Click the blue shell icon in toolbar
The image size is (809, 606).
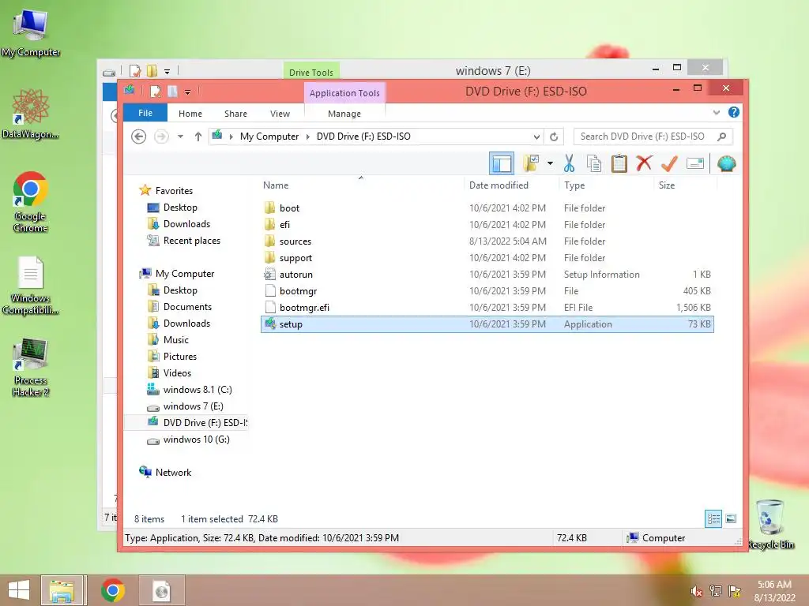tap(727, 164)
